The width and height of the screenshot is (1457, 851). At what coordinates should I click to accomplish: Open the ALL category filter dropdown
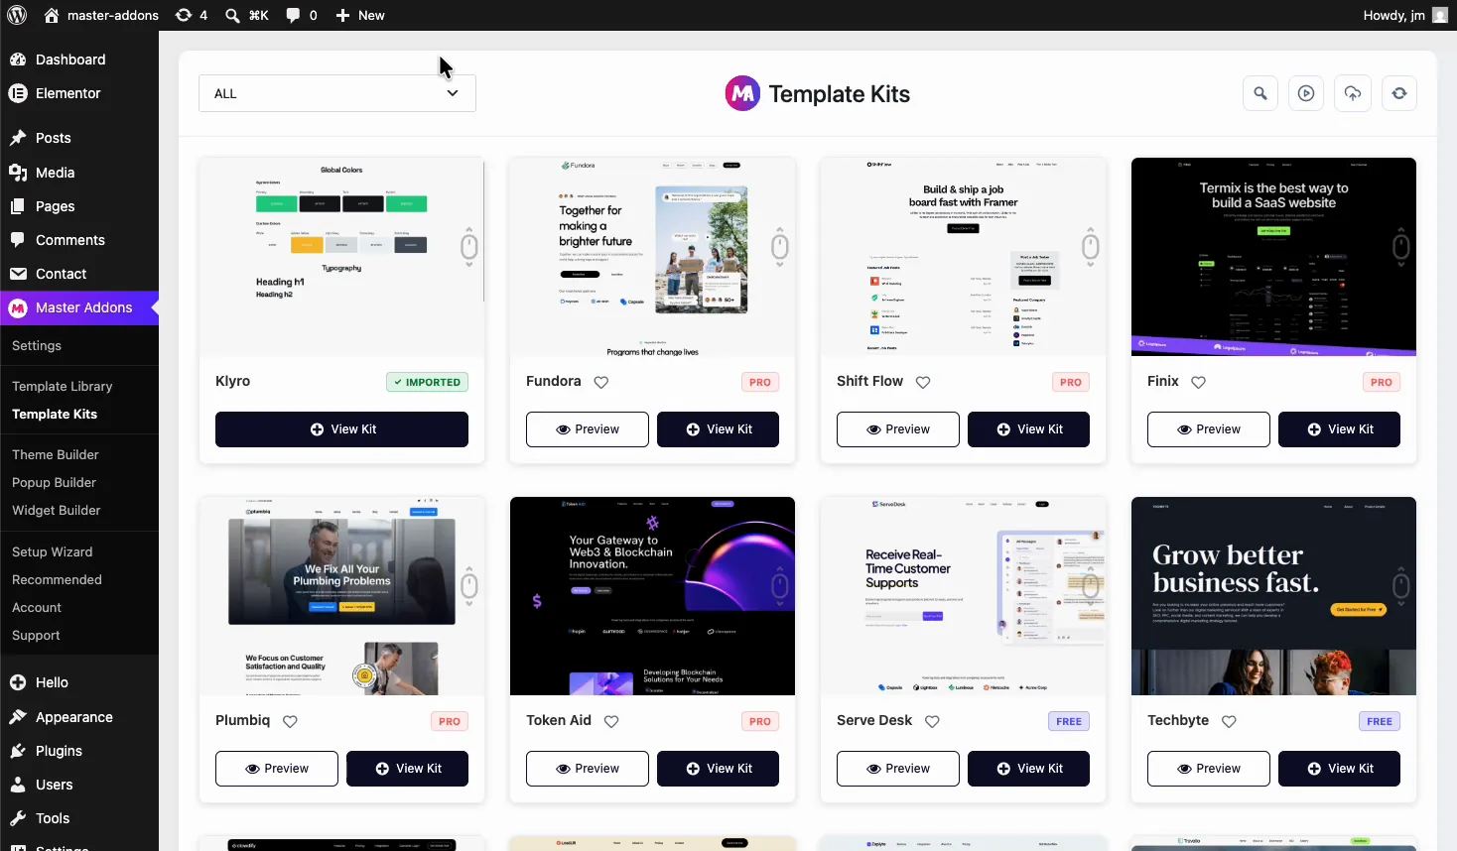tap(337, 93)
